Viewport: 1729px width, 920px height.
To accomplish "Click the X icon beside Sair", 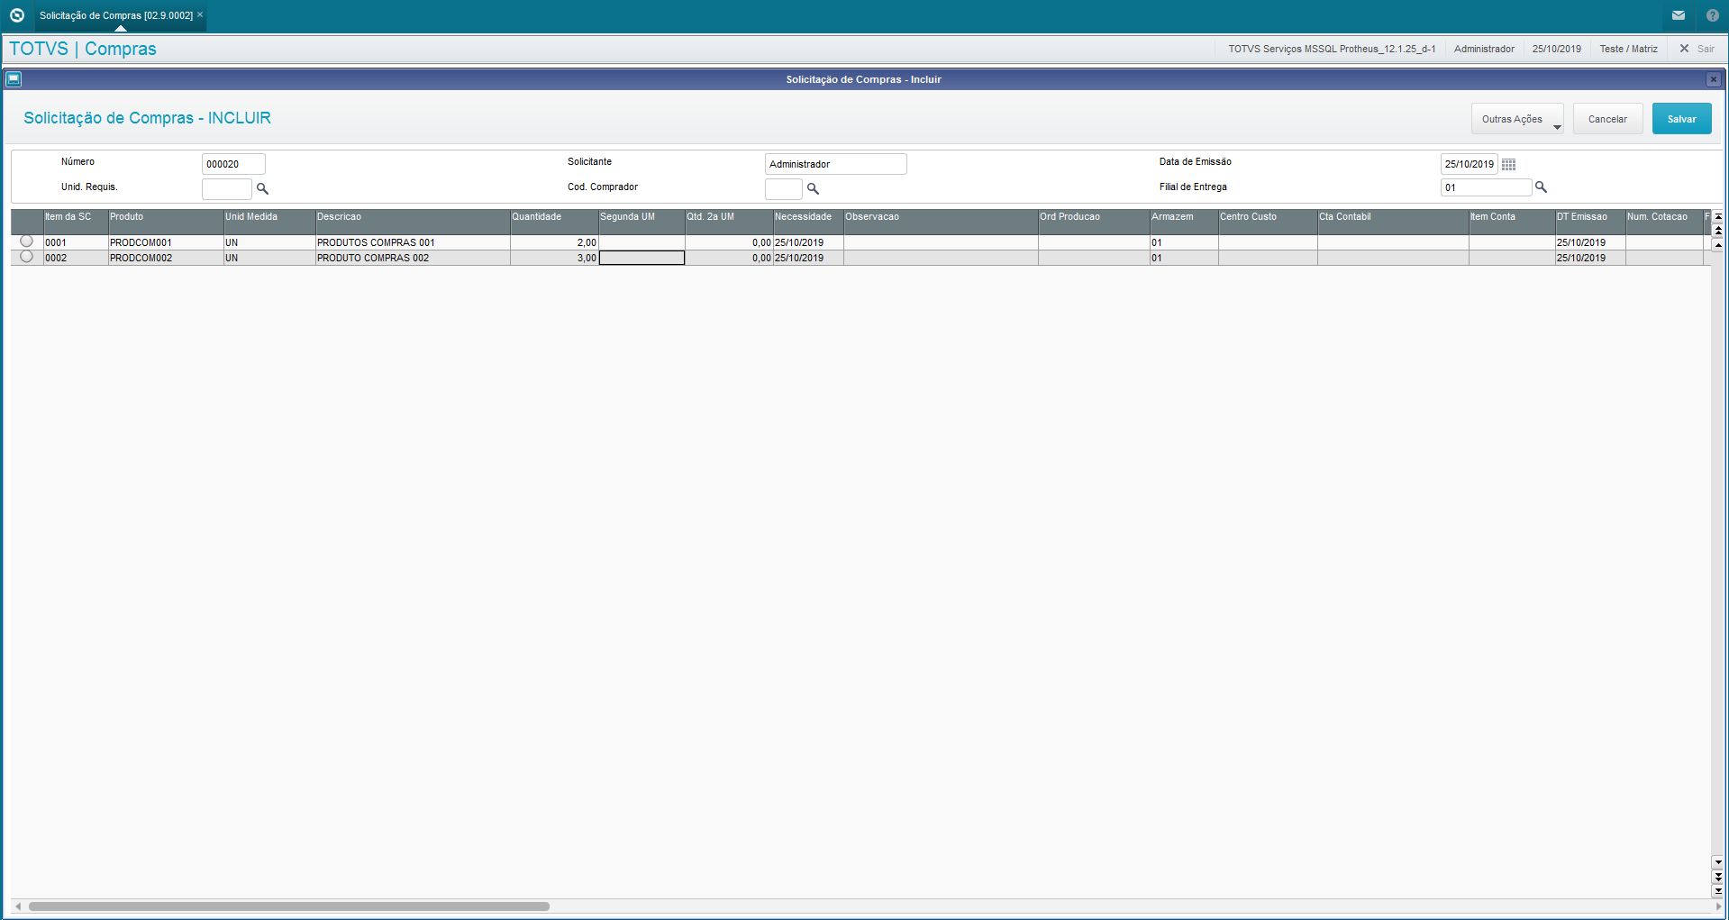I will click(1684, 49).
